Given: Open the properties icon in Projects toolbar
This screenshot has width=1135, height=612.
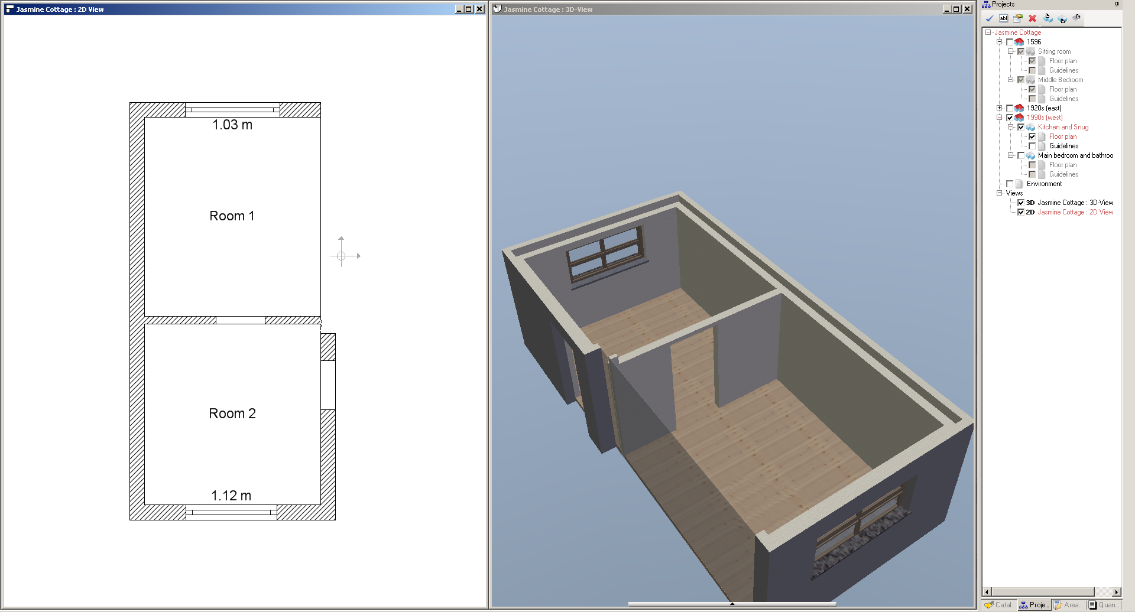Looking at the screenshot, I should click(x=1018, y=18).
